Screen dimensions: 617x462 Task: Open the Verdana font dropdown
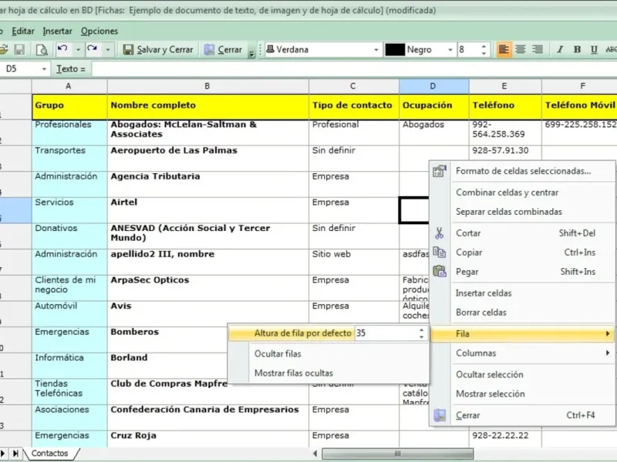tap(376, 50)
